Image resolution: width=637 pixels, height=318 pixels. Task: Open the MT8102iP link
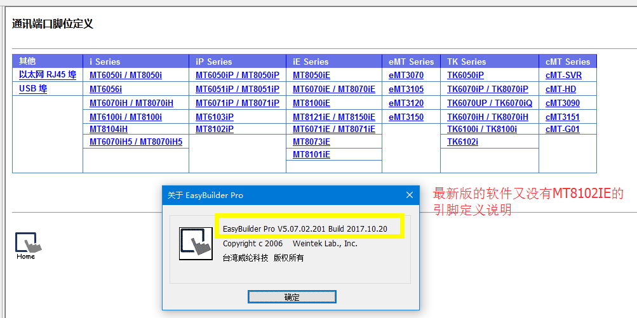(x=215, y=129)
